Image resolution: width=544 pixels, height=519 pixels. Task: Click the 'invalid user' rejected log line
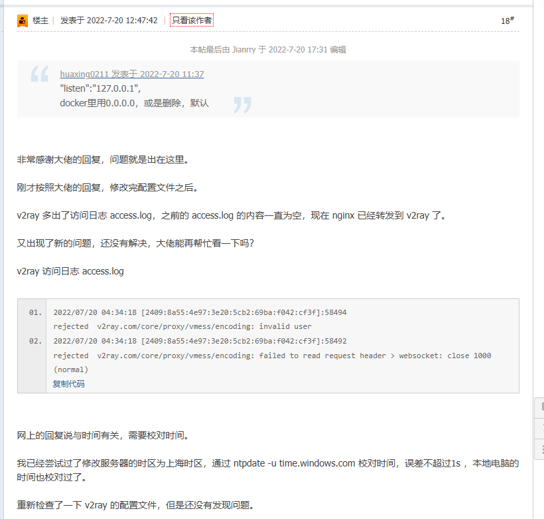[182, 327]
